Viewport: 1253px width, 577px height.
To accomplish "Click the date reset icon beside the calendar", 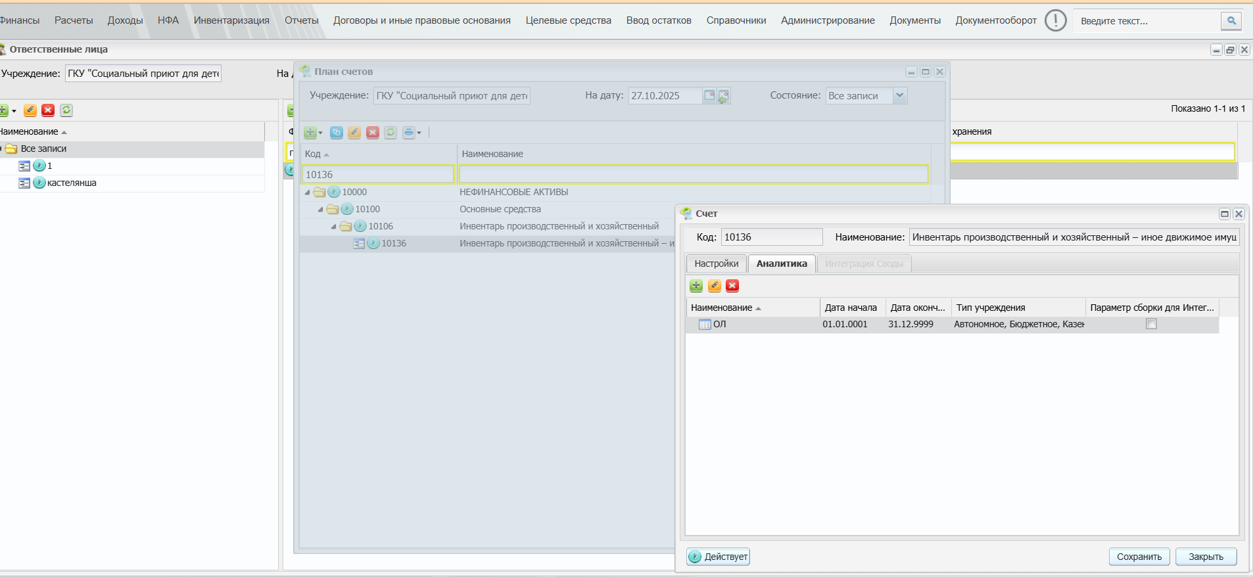I will (724, 96).
